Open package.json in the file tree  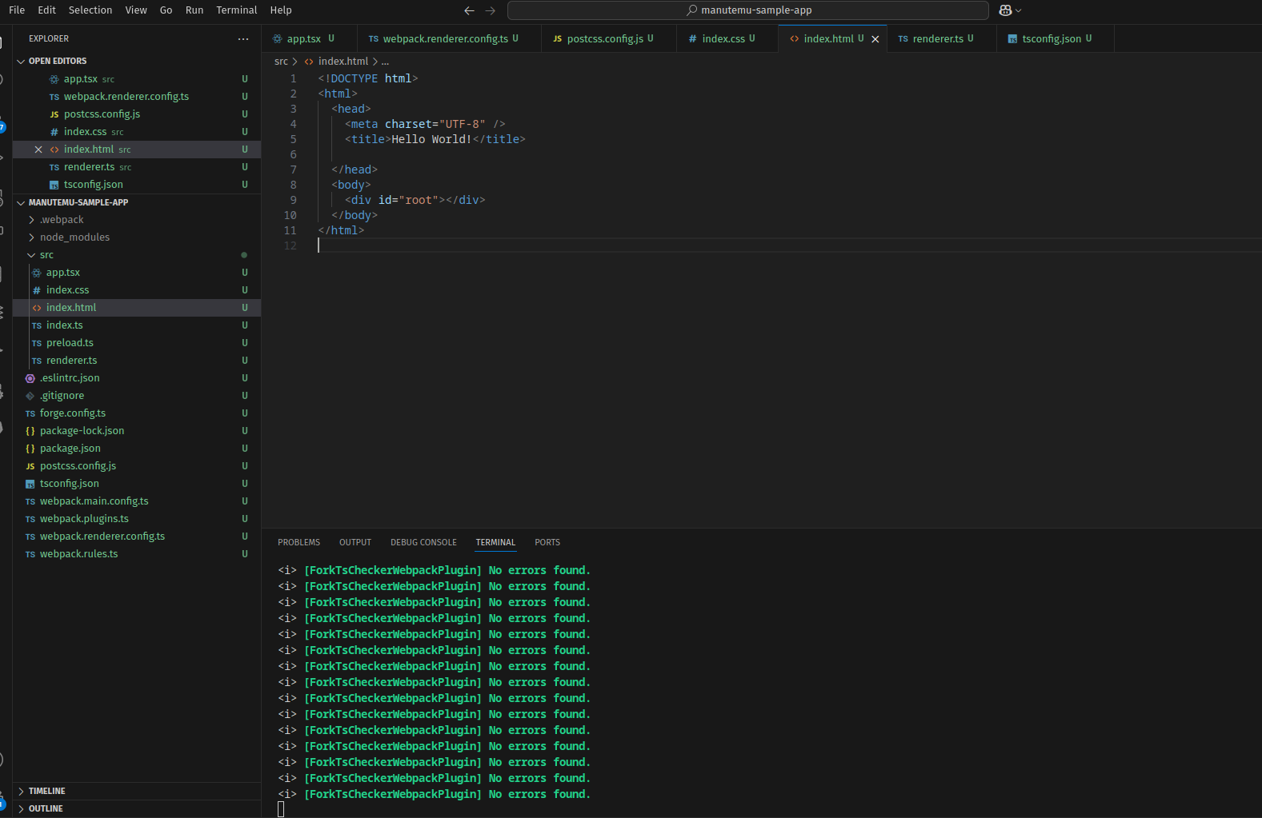(x=136, y=449)
